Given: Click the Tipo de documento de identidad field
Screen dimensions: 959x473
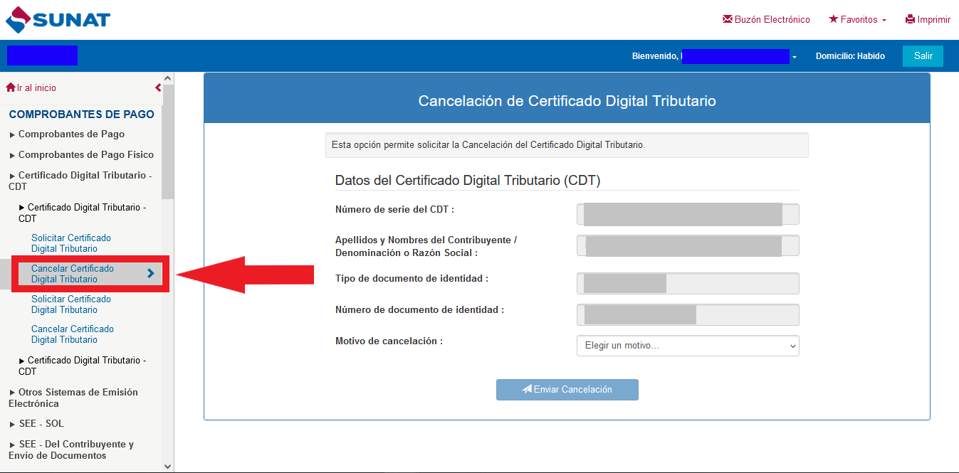Looking at the screenshot, I should (688, 283).
